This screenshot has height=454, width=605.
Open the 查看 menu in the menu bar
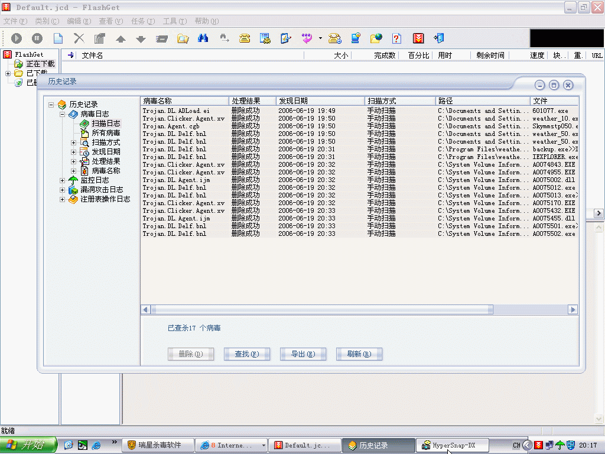110,21
